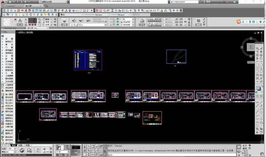Click 旧图转换 in the left panel

point(9,115)
